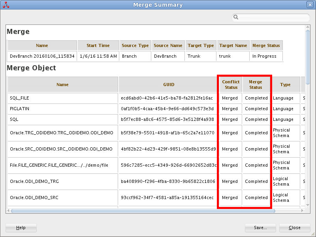316x237 pixels.
Task: Click the search magnifier icon
Action: pos(236,17)
